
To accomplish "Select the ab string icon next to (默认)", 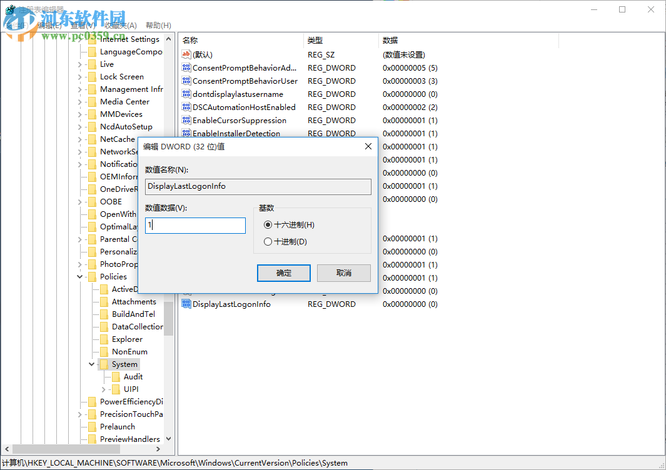I will click(x=186, y=54).
